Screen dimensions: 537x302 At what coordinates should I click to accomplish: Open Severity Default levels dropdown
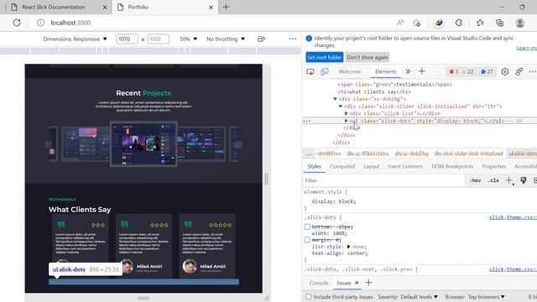click(x=408, y=297)
